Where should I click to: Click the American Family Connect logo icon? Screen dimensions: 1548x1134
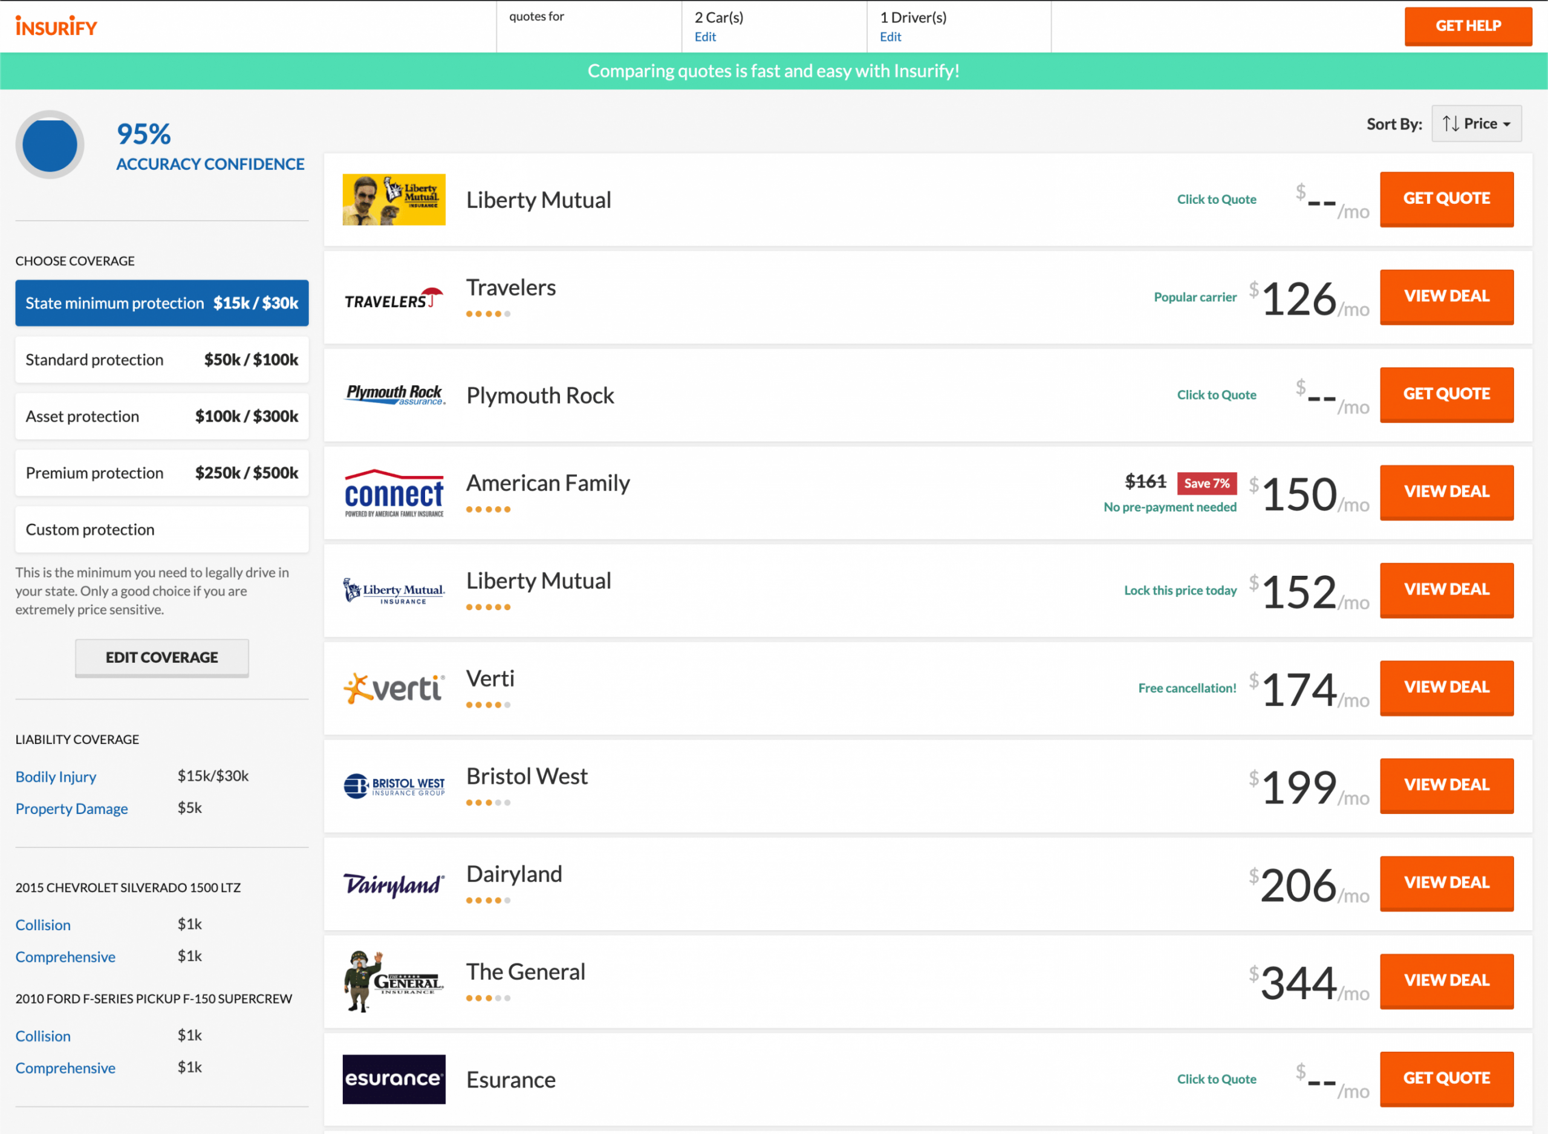[395, 490]
